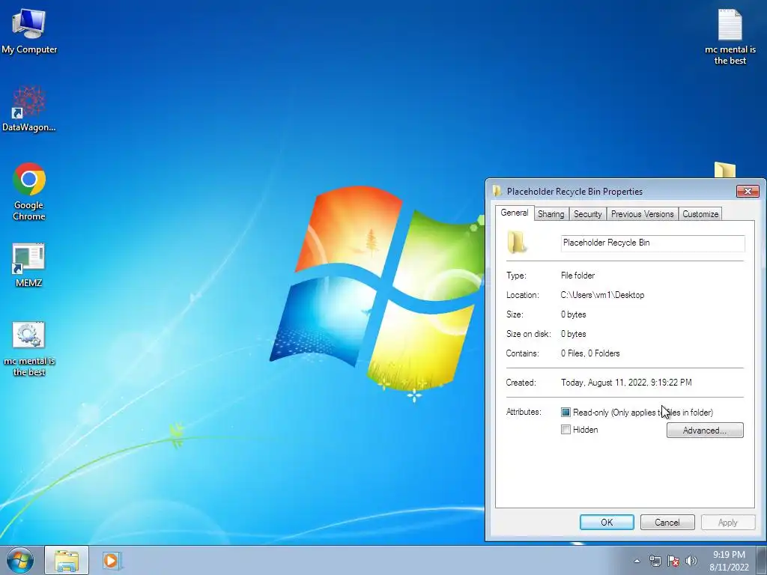The height and width of the screenshot is (575, 767).
Task: Click the Size value '0 bytes'
Action: pos(573,314)
